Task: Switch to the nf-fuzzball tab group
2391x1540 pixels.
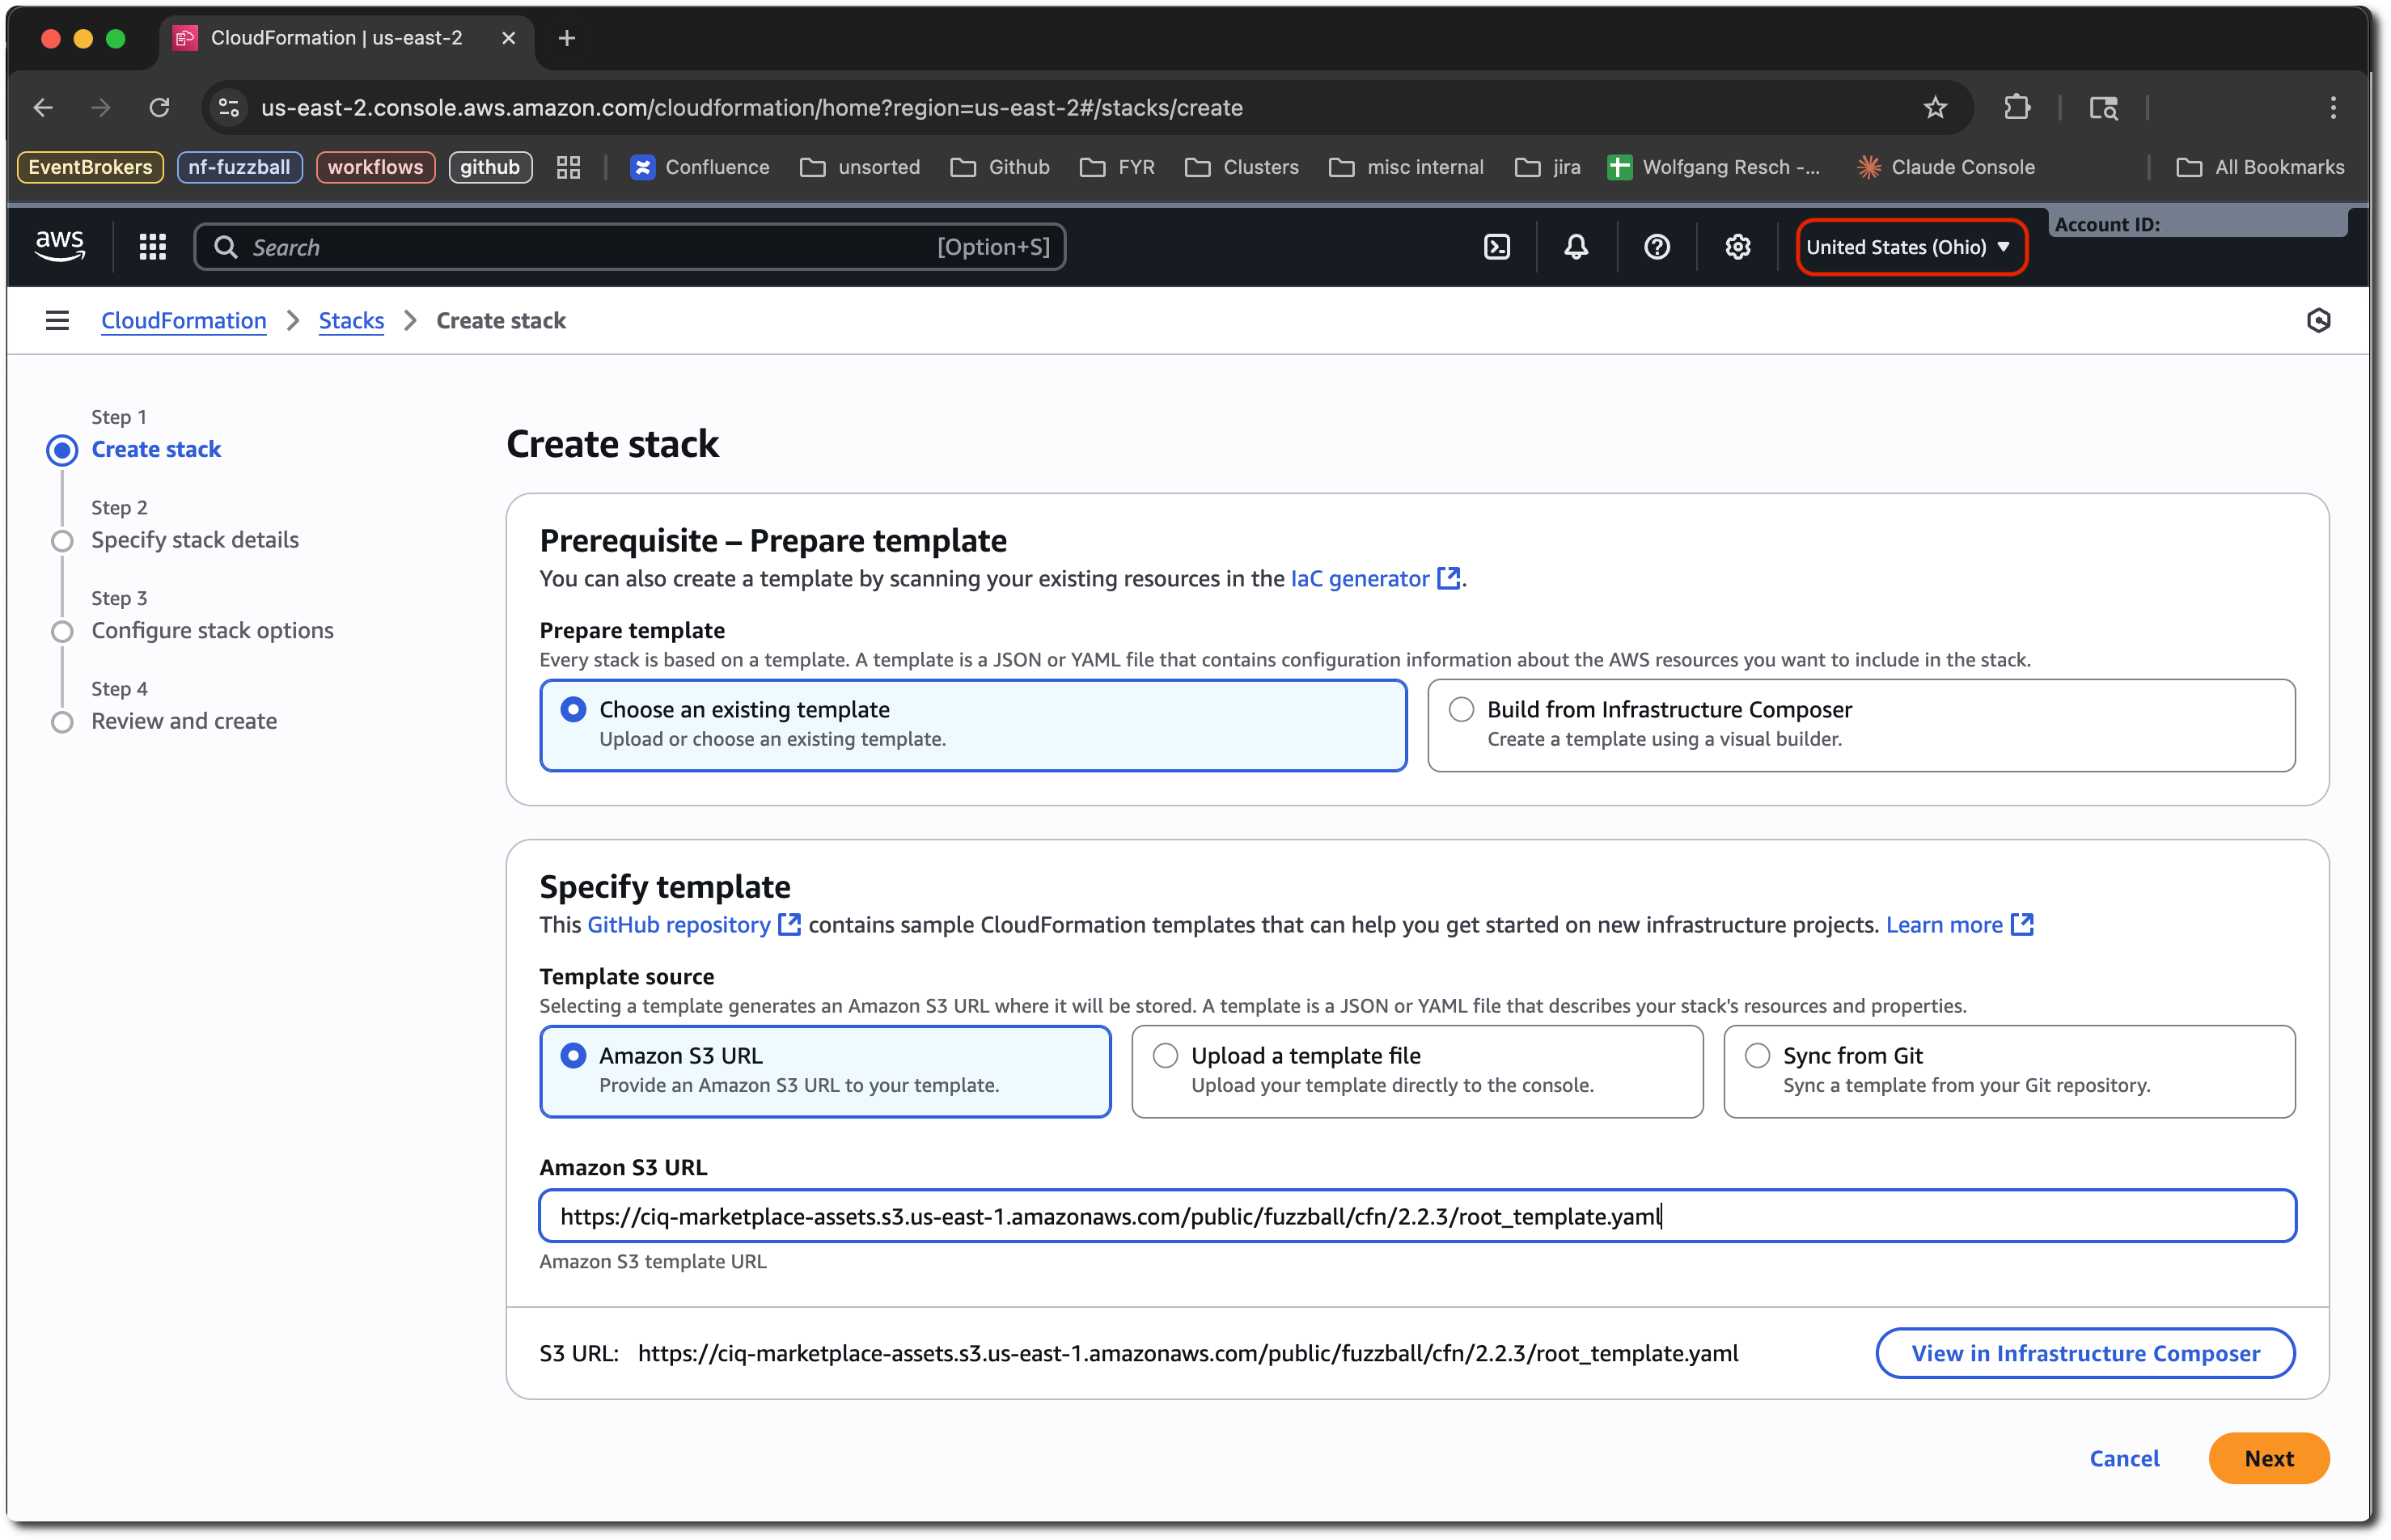Action: coord(239,167)
